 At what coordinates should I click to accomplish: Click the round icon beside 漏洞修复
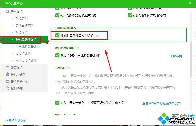click(x=7, y=88)
